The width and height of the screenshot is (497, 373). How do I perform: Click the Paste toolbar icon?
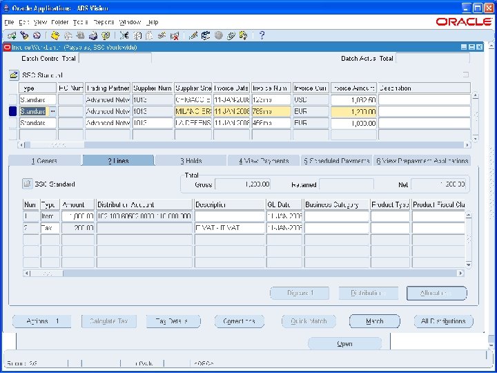point(149,35)
